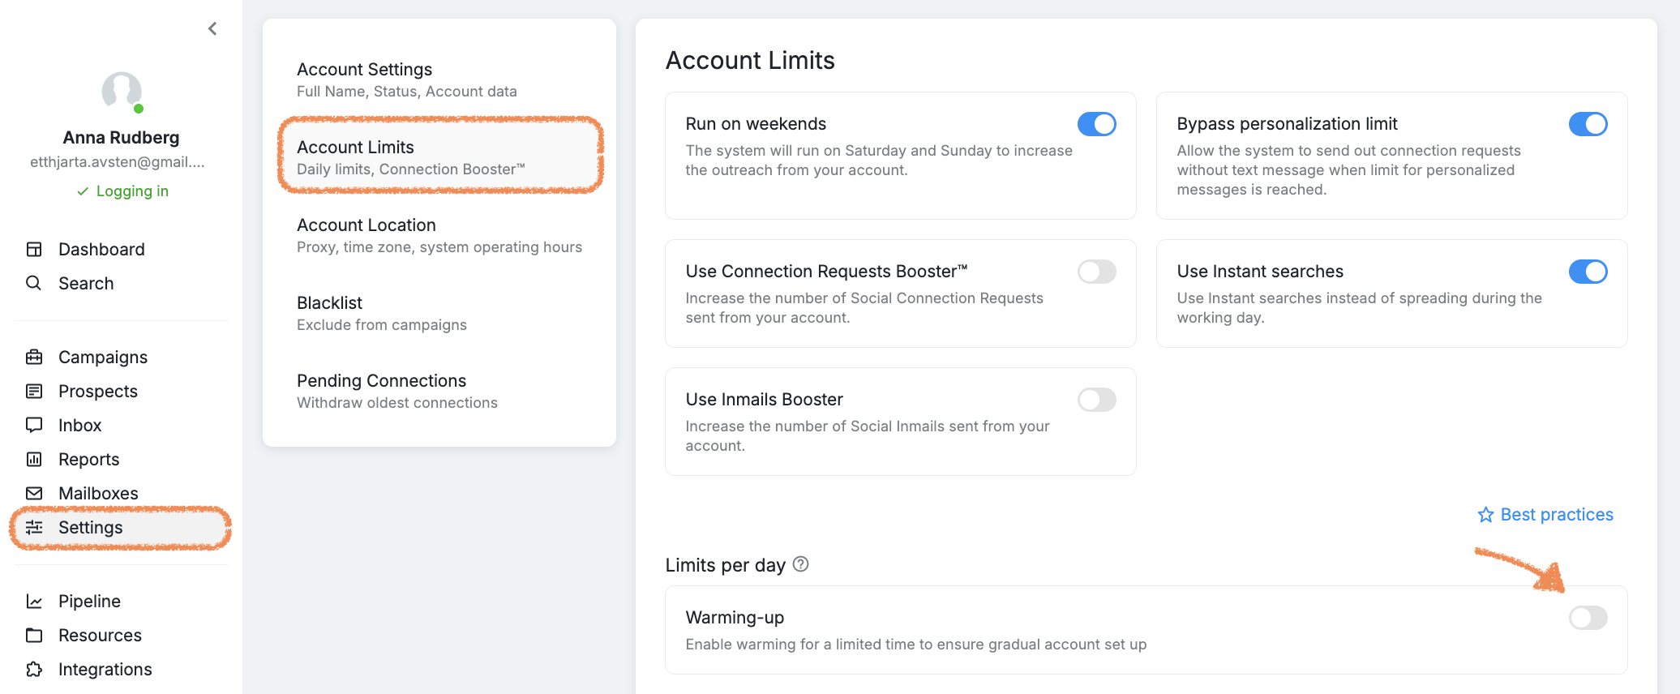The height and width of the screenshot is (694, 1680).
Task: Click the Mailboxes envelope icon
Action: pyautogui.click(x=34, y=493)
